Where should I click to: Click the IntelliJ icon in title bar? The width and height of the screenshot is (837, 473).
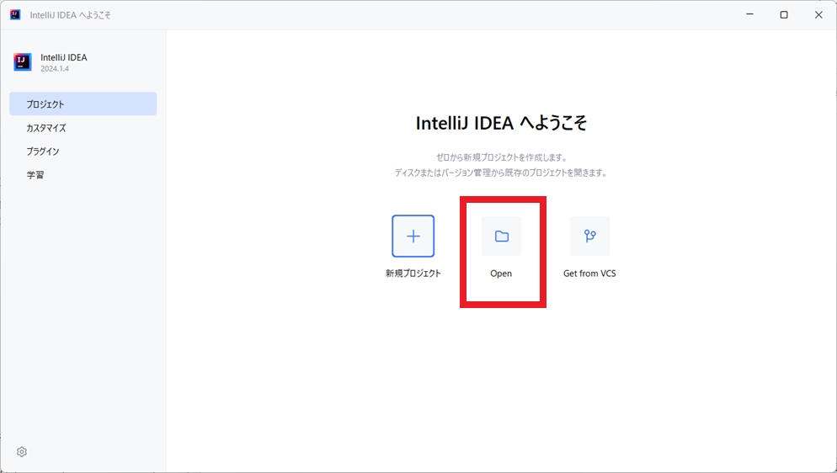[15, 15]
